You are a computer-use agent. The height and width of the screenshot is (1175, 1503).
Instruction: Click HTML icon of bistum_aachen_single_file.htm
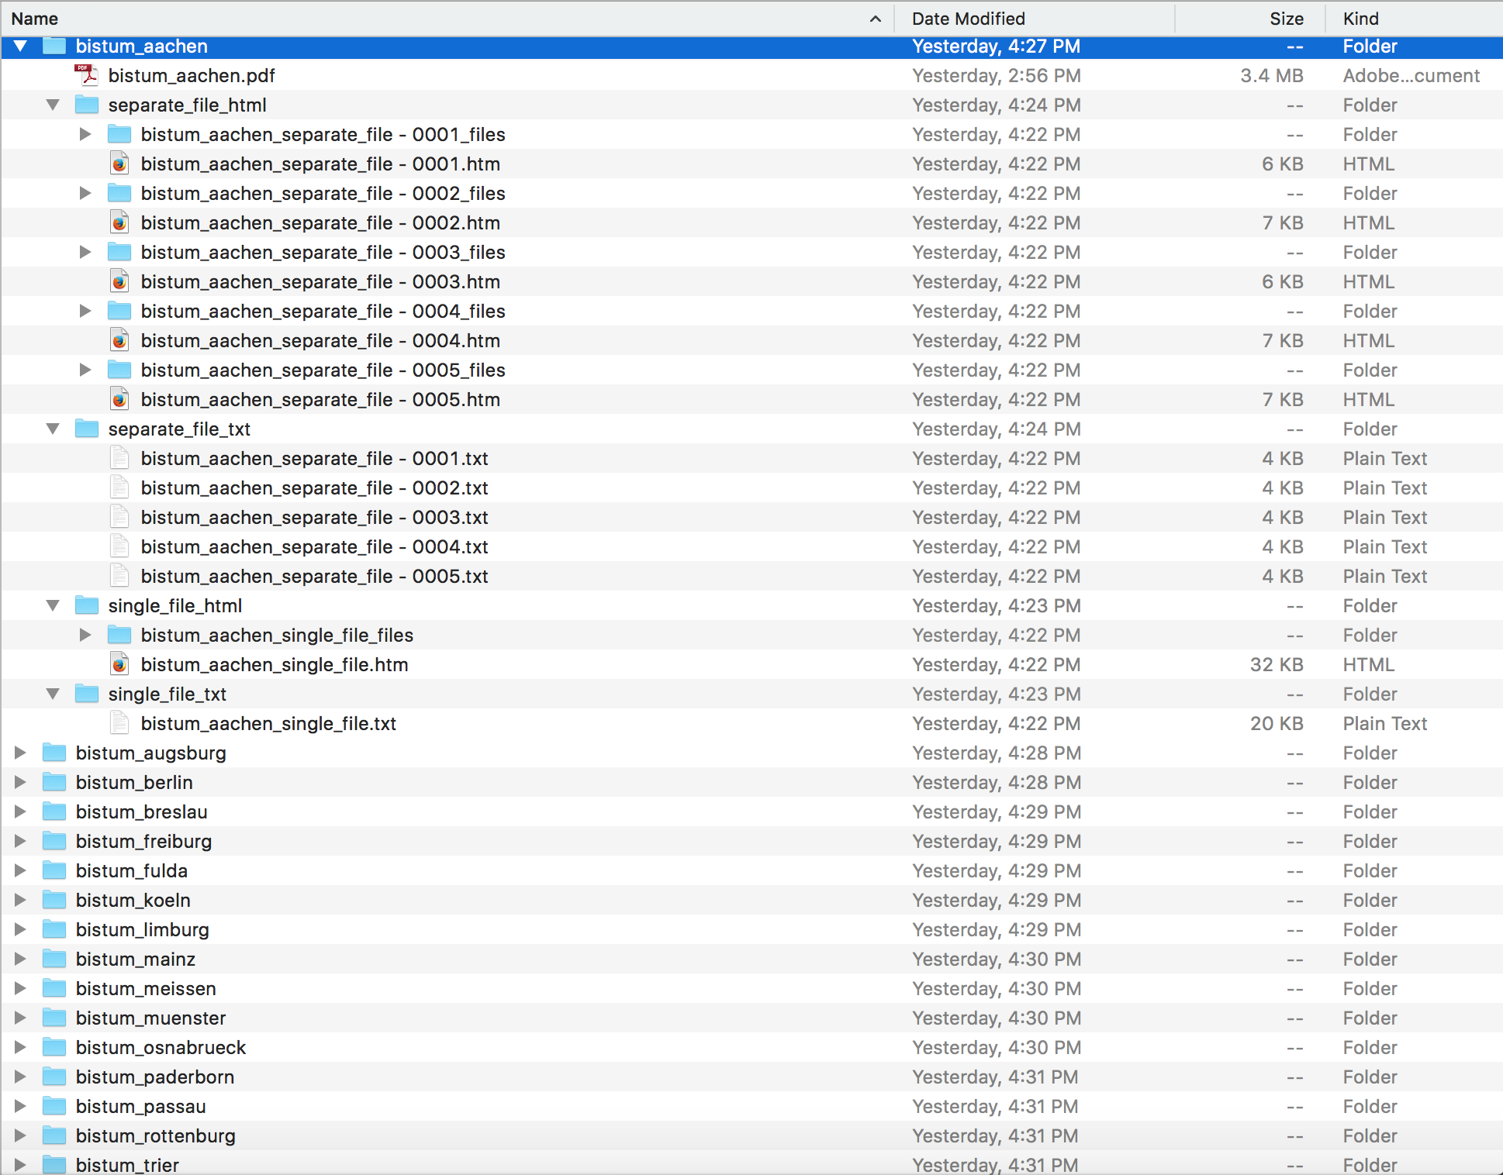[x=119, y=664]
